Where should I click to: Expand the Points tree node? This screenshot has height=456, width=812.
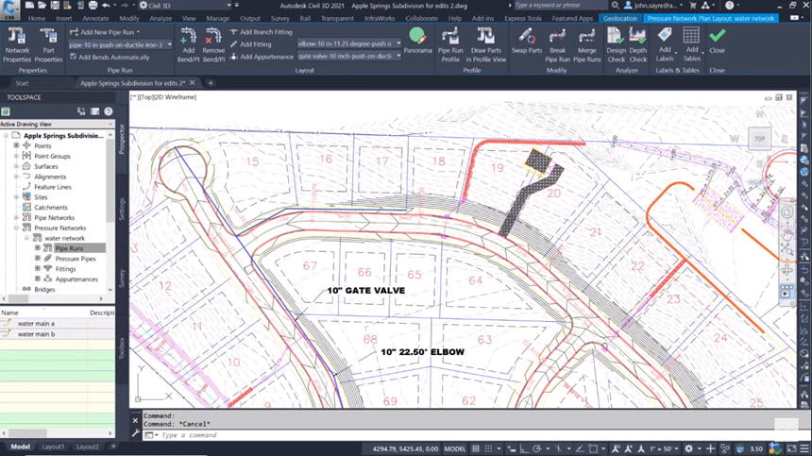coord(17,146)
